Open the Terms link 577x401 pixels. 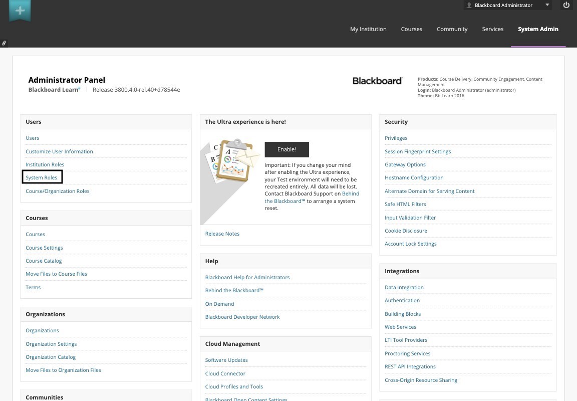[x=33, y=287]
